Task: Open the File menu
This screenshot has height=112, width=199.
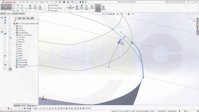Action: [20, 2]
